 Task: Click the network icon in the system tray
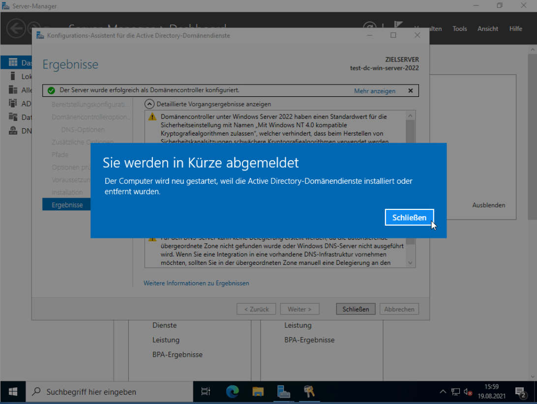[455, 392]
